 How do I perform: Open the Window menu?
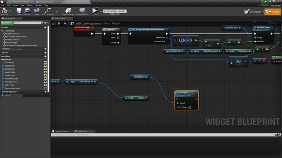[x=38, y=5]
